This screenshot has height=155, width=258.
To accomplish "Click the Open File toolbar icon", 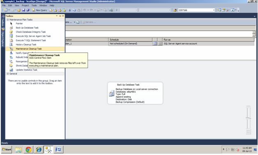I will click(19, 10).
